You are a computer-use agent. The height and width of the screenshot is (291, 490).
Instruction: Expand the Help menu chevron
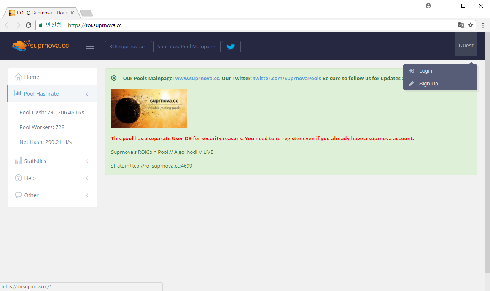pyautogui.click(x=87, y=178)
